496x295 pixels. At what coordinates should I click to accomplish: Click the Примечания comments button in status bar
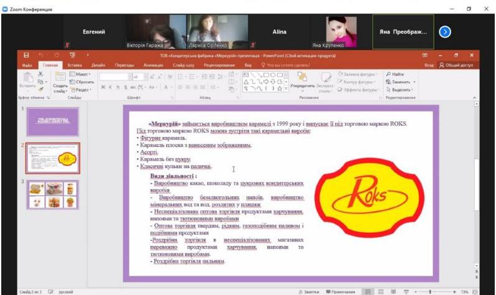[x=341, y=292]
